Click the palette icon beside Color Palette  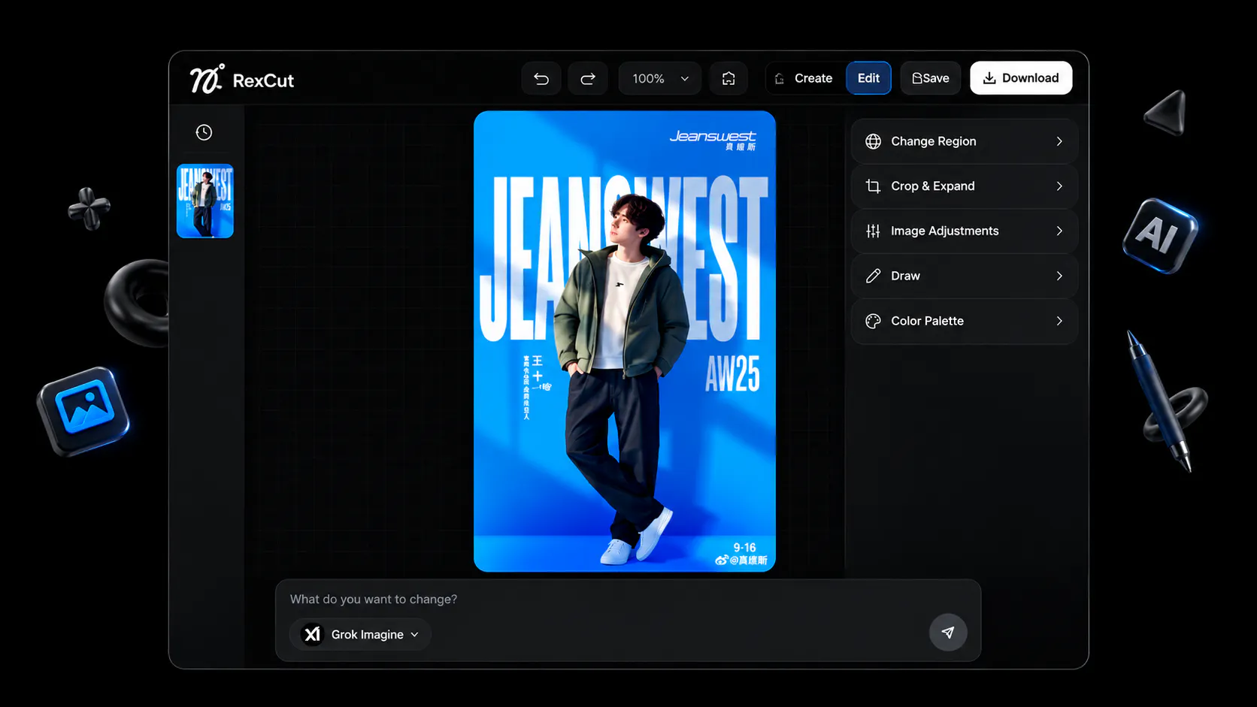point(873,321)
